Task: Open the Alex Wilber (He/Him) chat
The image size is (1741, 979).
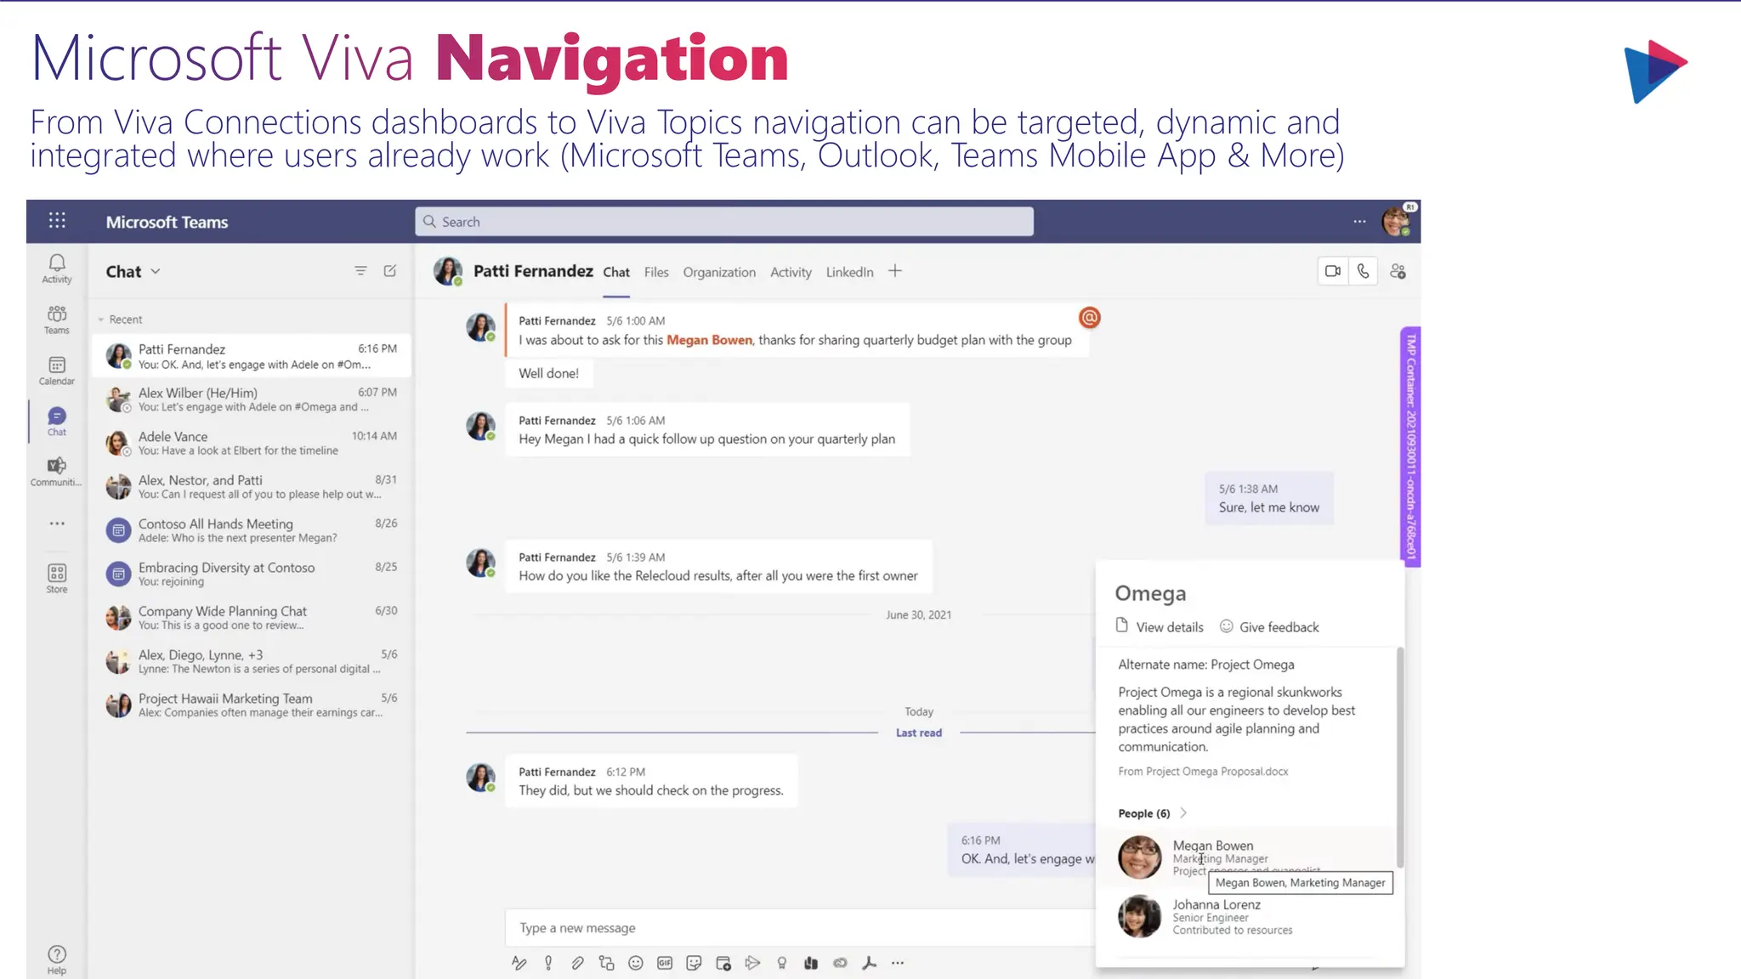Action: click(x=252, y=399)
